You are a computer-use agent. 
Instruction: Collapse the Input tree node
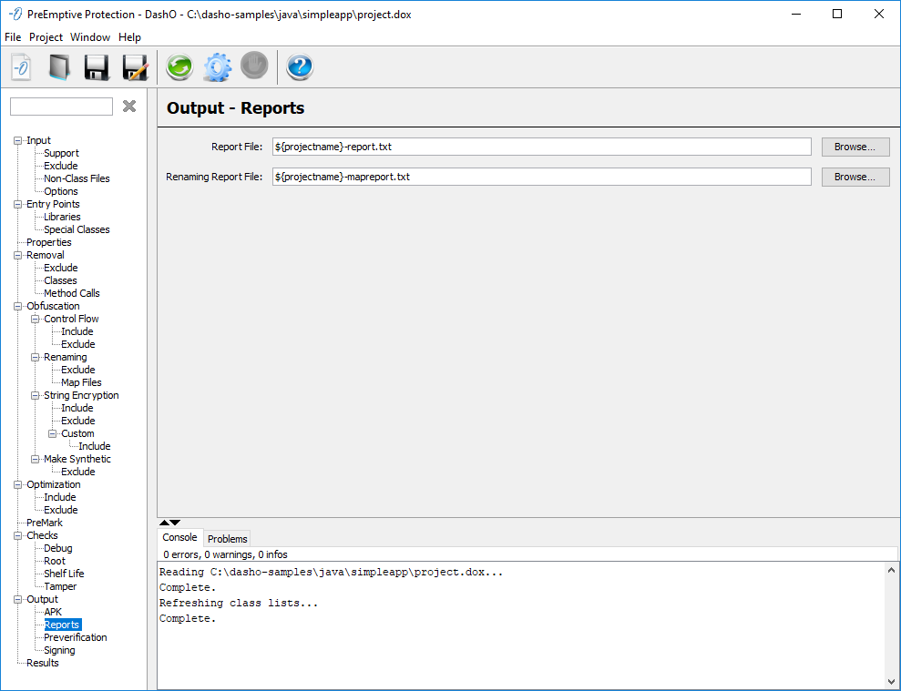coord(18,141)
